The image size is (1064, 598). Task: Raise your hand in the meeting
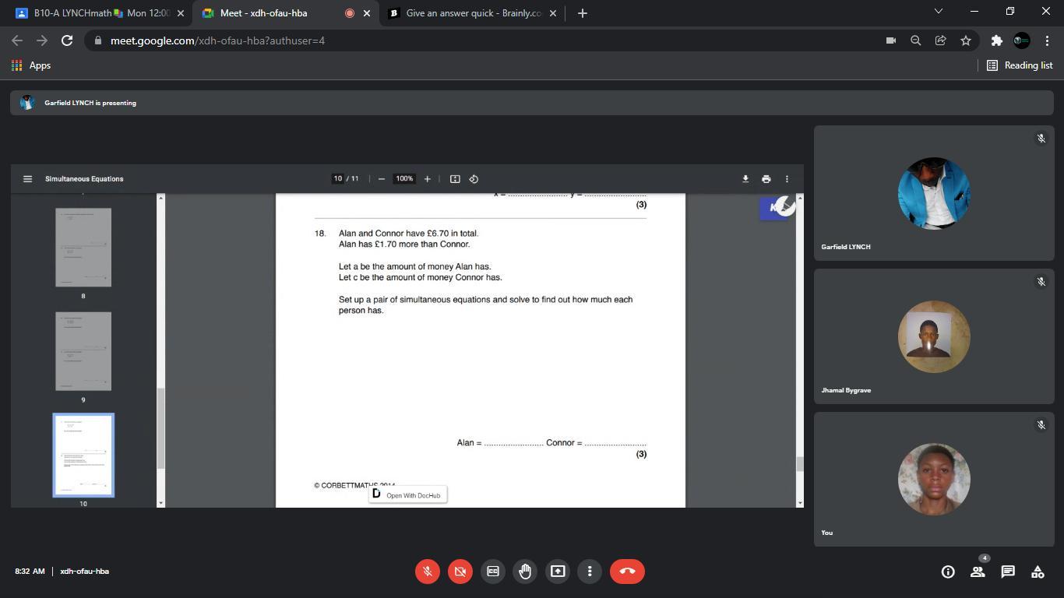[x=525, y=572]
